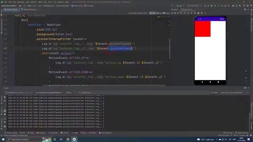Image resolution: width=253 pixels, height=142 pixels.
Task: Open the TODO tool window tab
Action: tap(31, 133)
